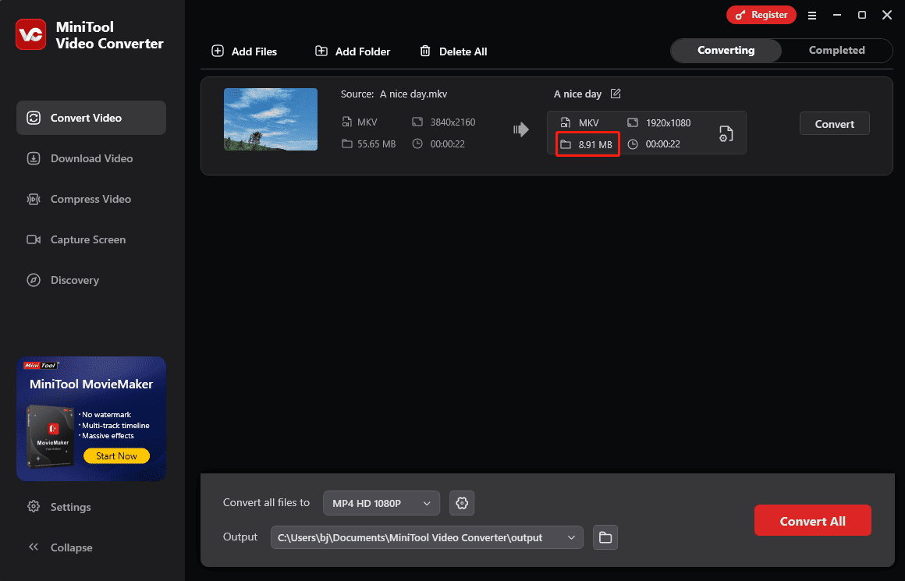This screenshot has height=581, width=905.
Task: Click the sky video thumbnail
Action: point(271,119)
